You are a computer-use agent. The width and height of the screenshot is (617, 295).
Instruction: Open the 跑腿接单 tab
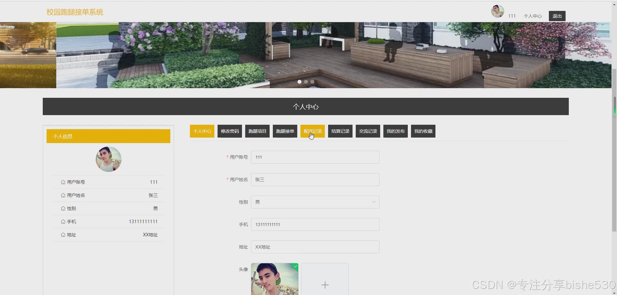(285, 131)
